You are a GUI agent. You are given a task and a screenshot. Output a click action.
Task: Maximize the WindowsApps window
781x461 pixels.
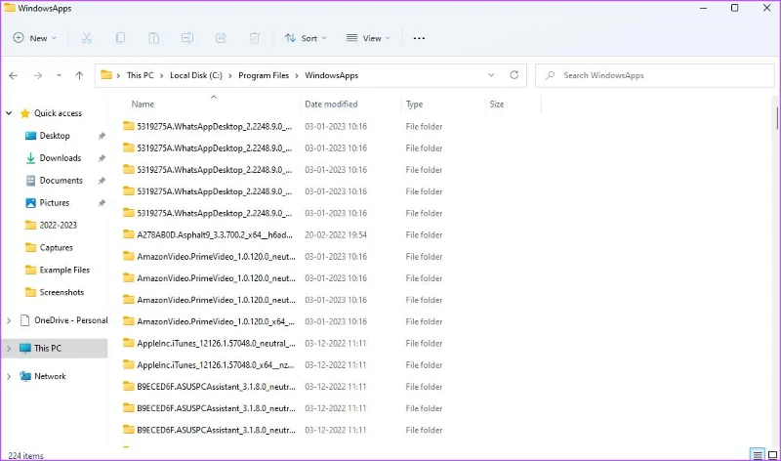coord(735,8)
